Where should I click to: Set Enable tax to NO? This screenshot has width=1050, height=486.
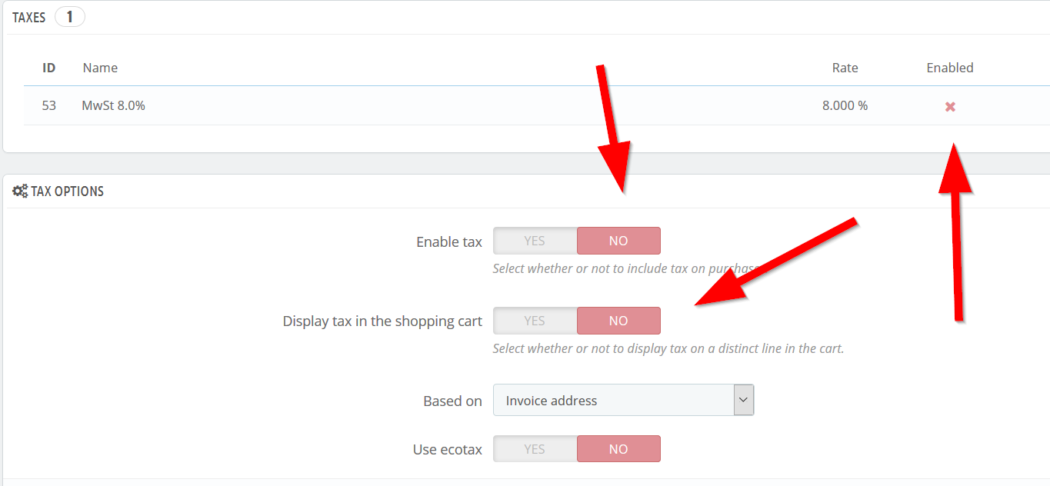coord(618,241)
